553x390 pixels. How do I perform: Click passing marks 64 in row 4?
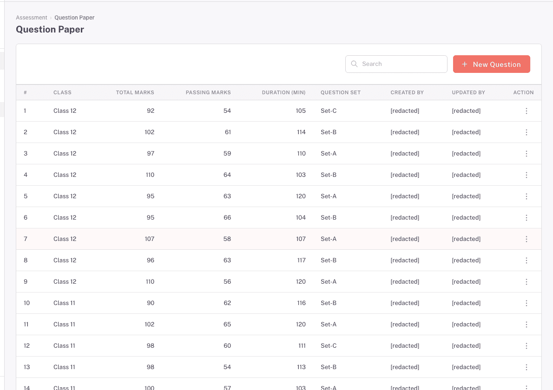[x=227, y=175]
